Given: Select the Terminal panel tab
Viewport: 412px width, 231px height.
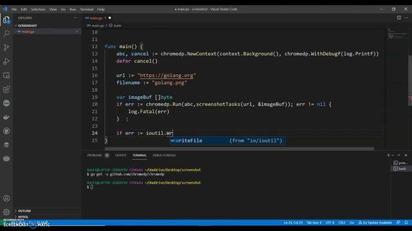Looking at the screenshot, I should coord(140,155).
